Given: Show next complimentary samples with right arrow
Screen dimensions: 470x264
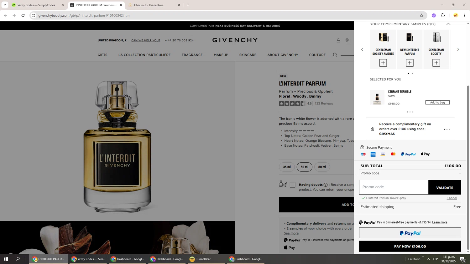Looking at the screenshot, I should [458, 49].
